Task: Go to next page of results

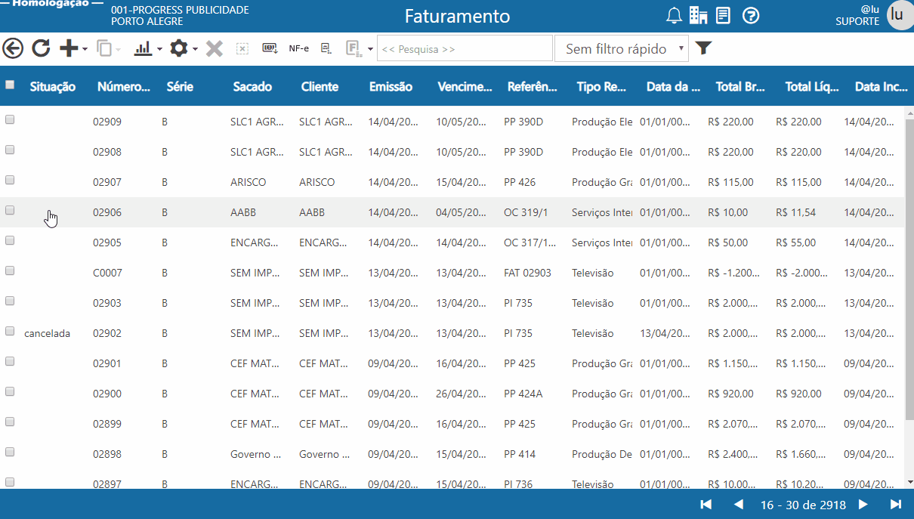Action: tap(863, 505)
